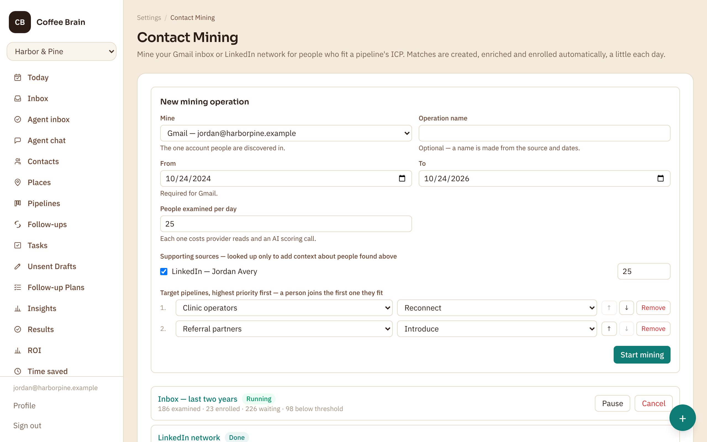Cancel the Inbox — last two years operation
The height and width of the screenshot is (442, 707).
coord(653,403)
